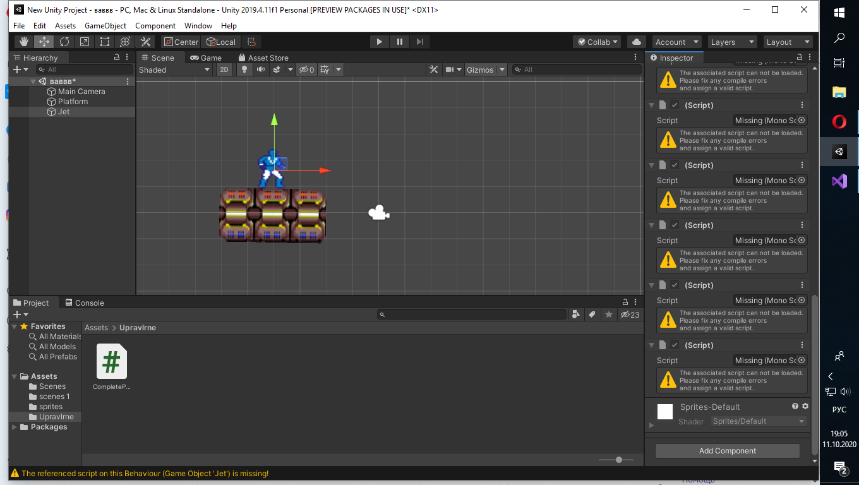
Task: Open Sprites-Default material settings gear
Action: 805,406
